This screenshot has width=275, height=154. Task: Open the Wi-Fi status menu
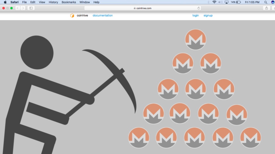(214, 2)
